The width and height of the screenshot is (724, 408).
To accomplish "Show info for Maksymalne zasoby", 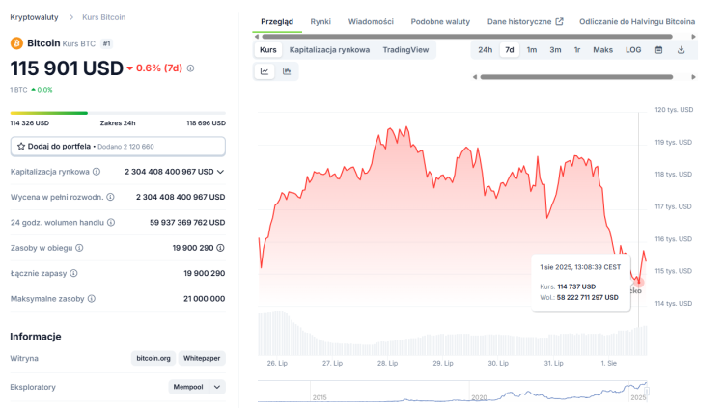I will [92, 299].
